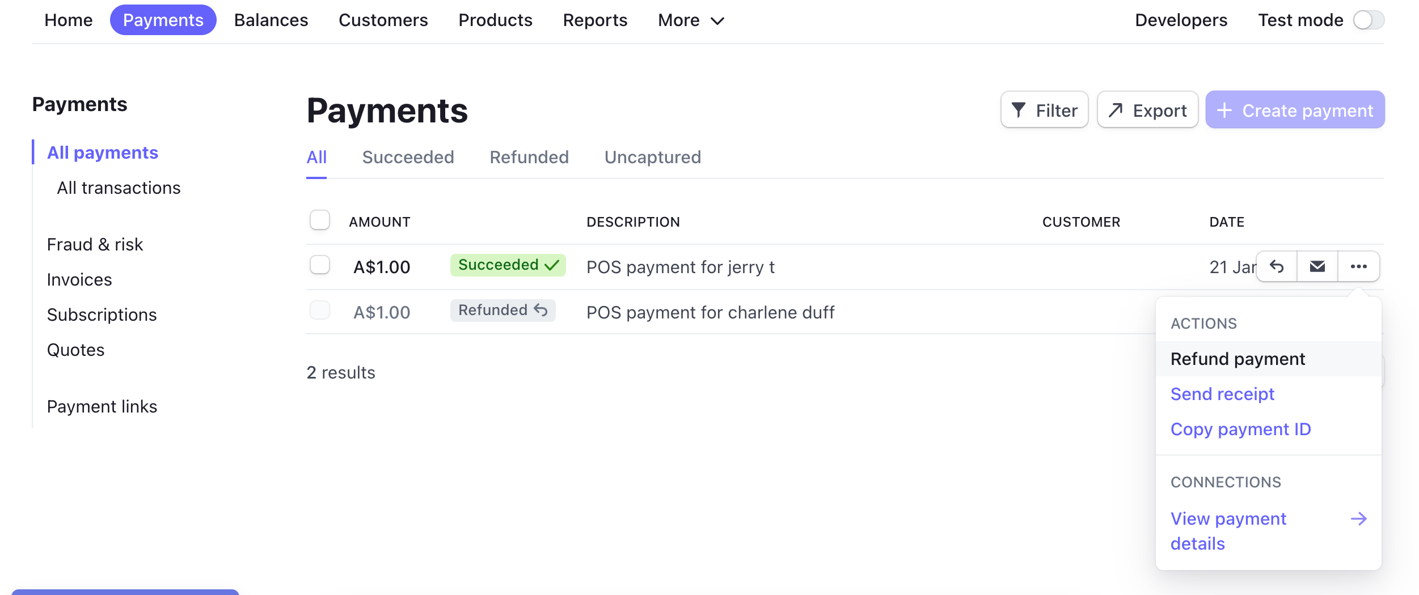1419x595 pixels.
Task: Expand the More navigation dropdown
Action: (x=691, y=20)
